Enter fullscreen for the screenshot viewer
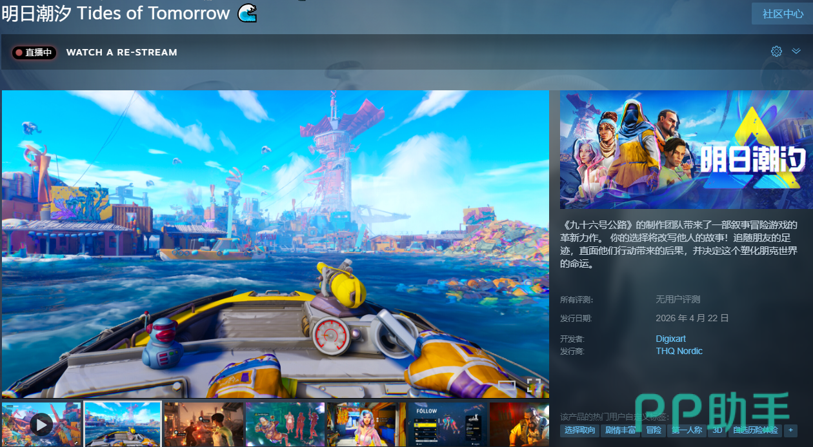The width and height of the screenshot is (813, 447). tap(534, 386)
